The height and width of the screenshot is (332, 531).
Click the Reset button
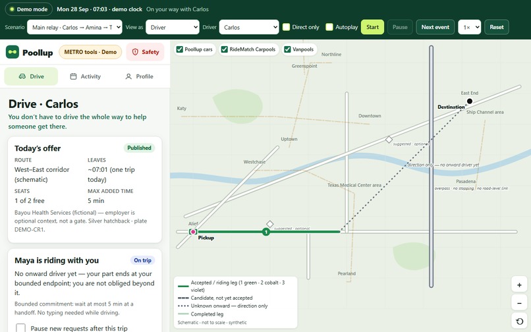(497, 27)
